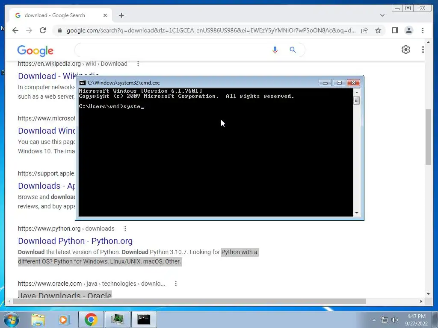Open a new Chrome tab
The width and height of the screenshot is (438, 328).
pyautogui.click(x=121, y=15)
